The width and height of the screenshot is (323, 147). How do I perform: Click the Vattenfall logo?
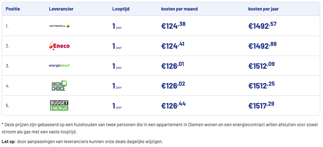59,26
